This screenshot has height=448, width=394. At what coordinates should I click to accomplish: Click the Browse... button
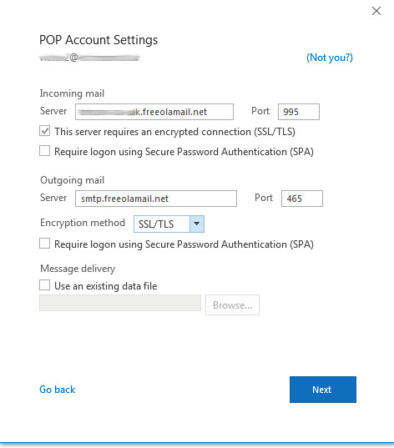(x=232, y=305)
